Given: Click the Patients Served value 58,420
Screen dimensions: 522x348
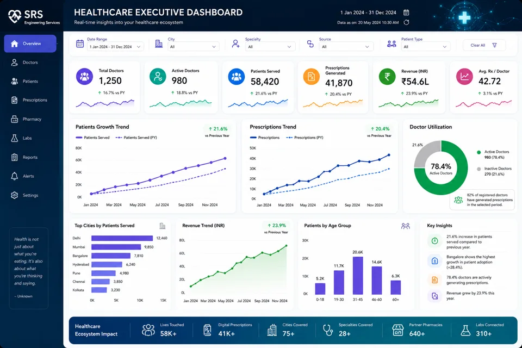Looking at the screenshot, I should point(265,82).
